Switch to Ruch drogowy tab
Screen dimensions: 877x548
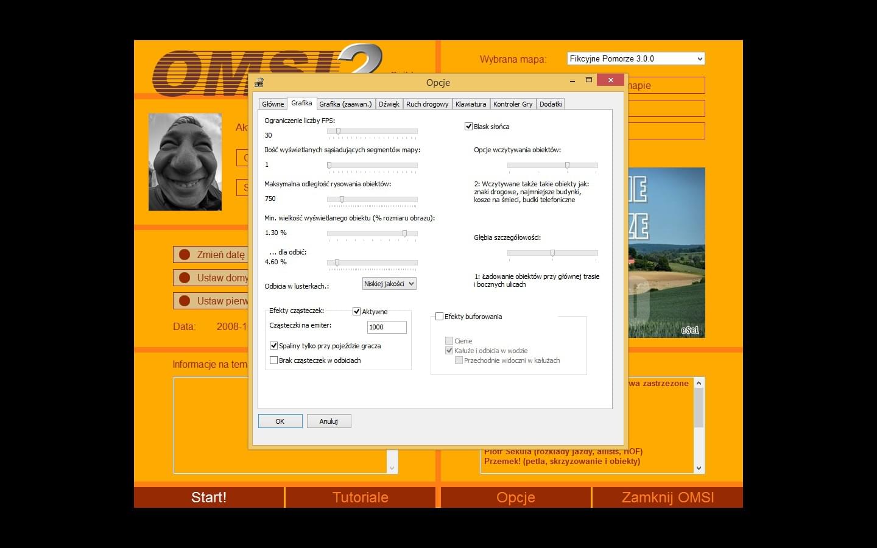point(427,104)
